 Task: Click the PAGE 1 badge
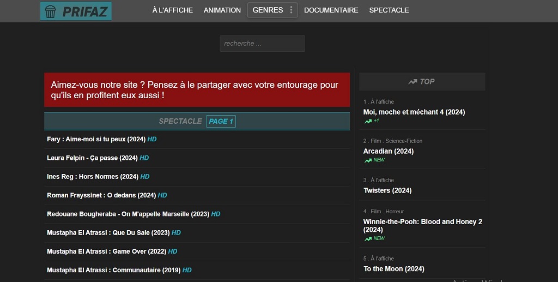tap(221, 121)
